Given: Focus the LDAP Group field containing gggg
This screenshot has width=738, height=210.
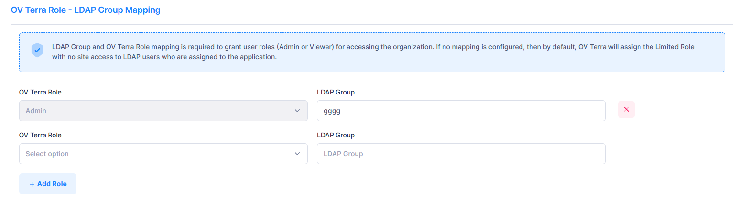Looking at the screenshot, I should 461,111.
